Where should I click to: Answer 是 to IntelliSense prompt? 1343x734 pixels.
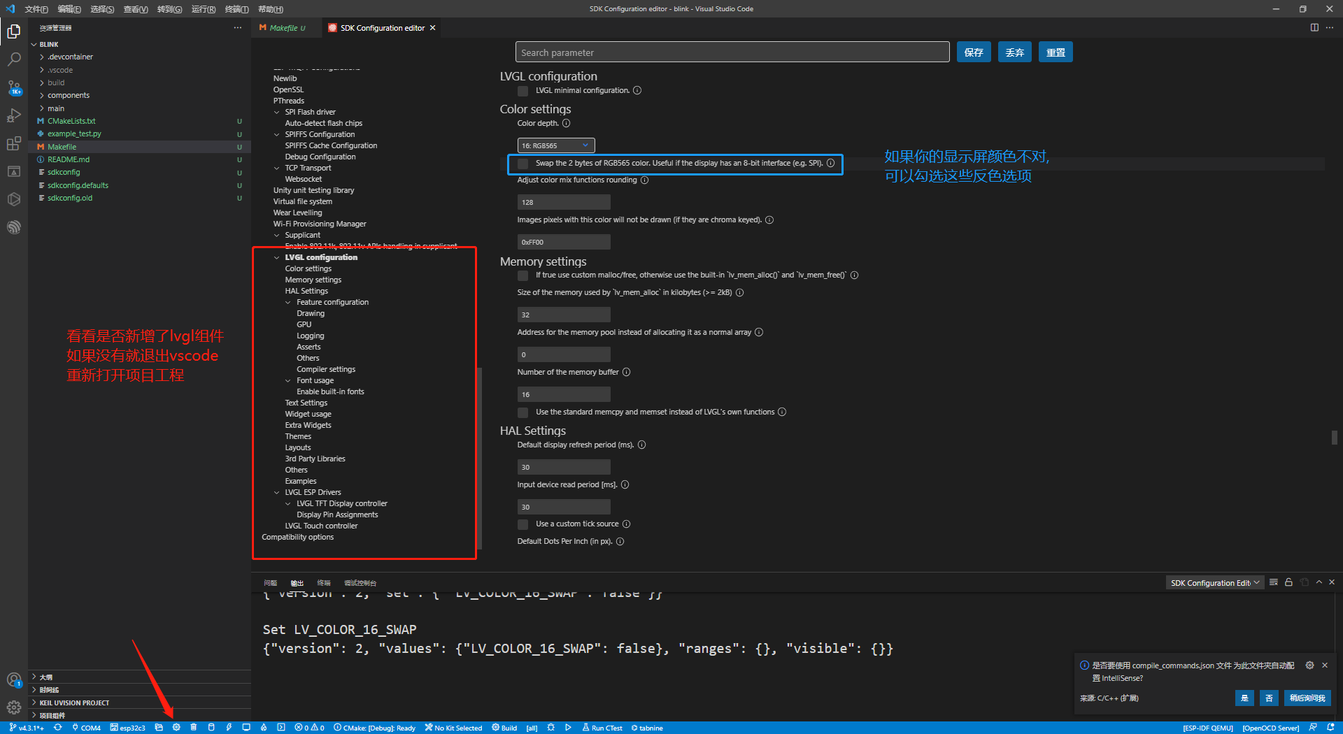point(1244,698)
